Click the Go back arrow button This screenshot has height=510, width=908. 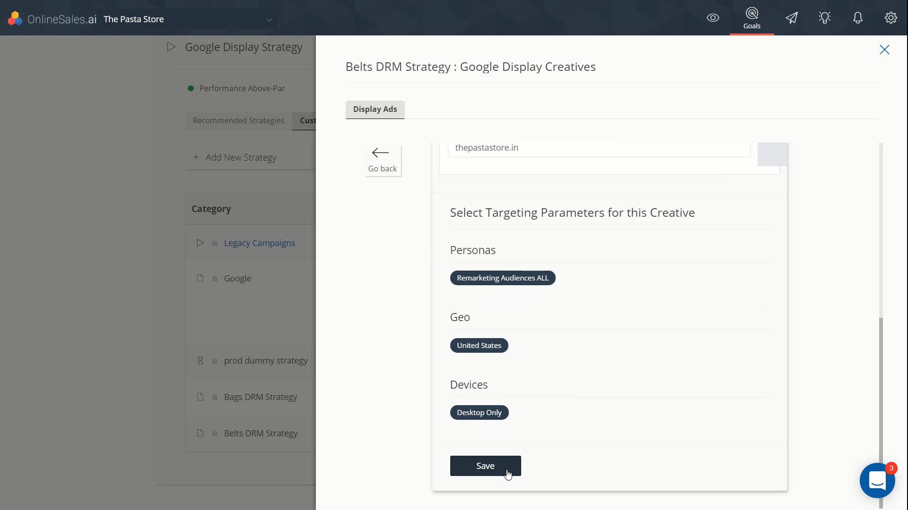[383, 161]
